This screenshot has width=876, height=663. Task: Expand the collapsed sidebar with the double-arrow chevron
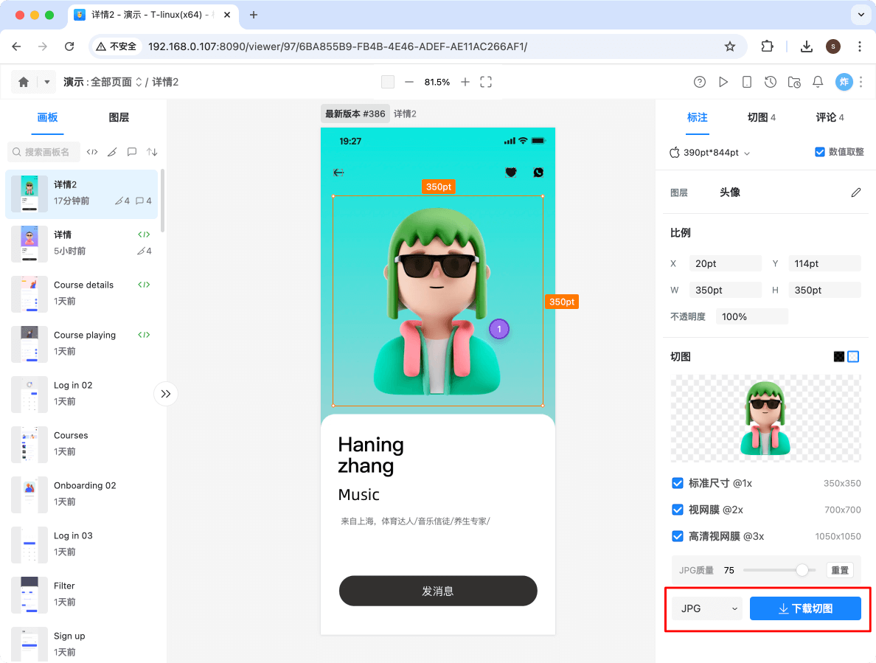click(x=166, y=394)
